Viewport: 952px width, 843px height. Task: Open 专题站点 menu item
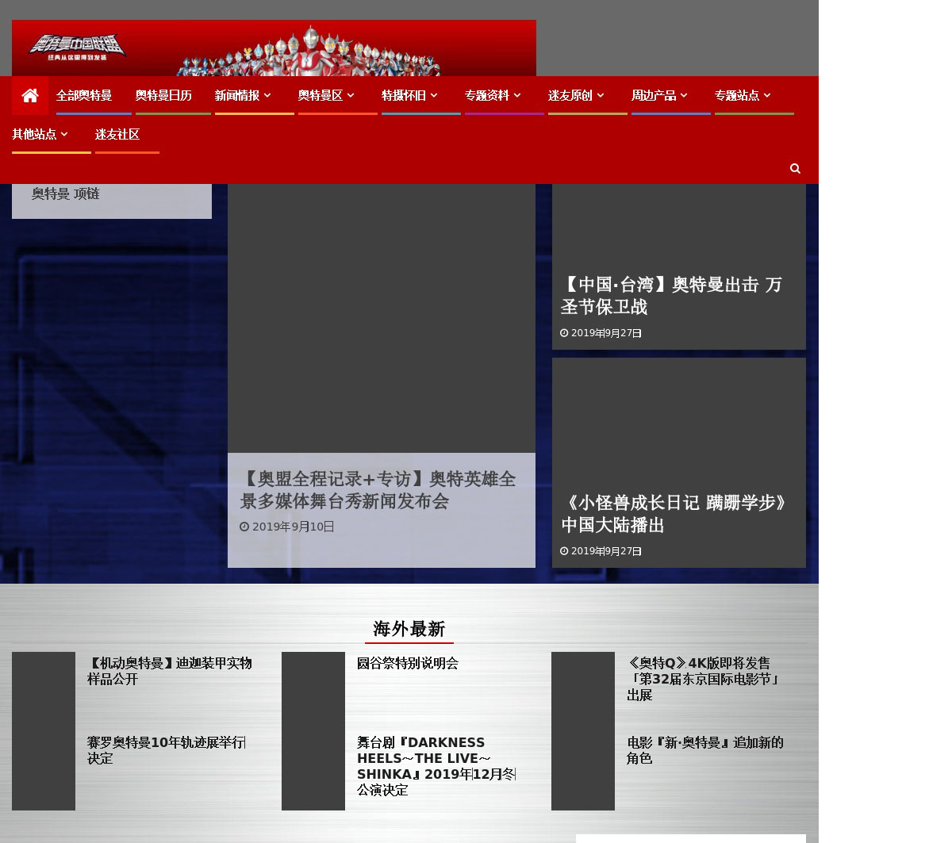click(736, 96)
